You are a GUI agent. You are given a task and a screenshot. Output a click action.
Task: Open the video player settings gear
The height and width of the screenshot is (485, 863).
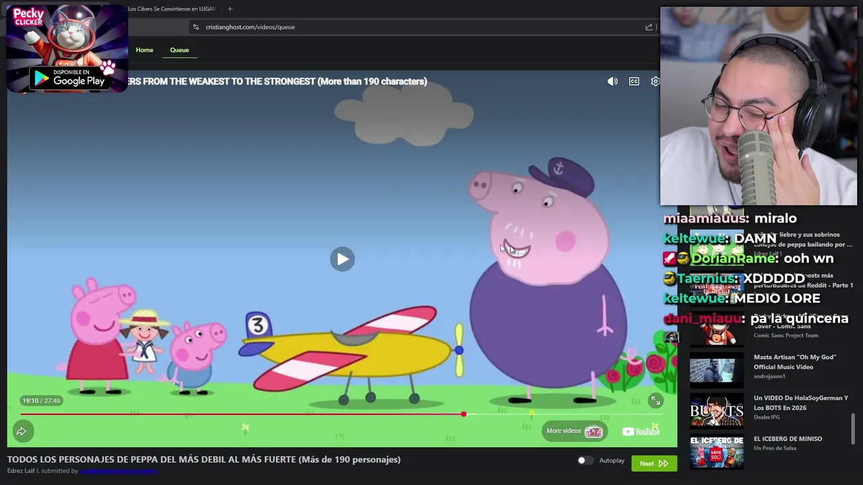(x=655, y=81)
